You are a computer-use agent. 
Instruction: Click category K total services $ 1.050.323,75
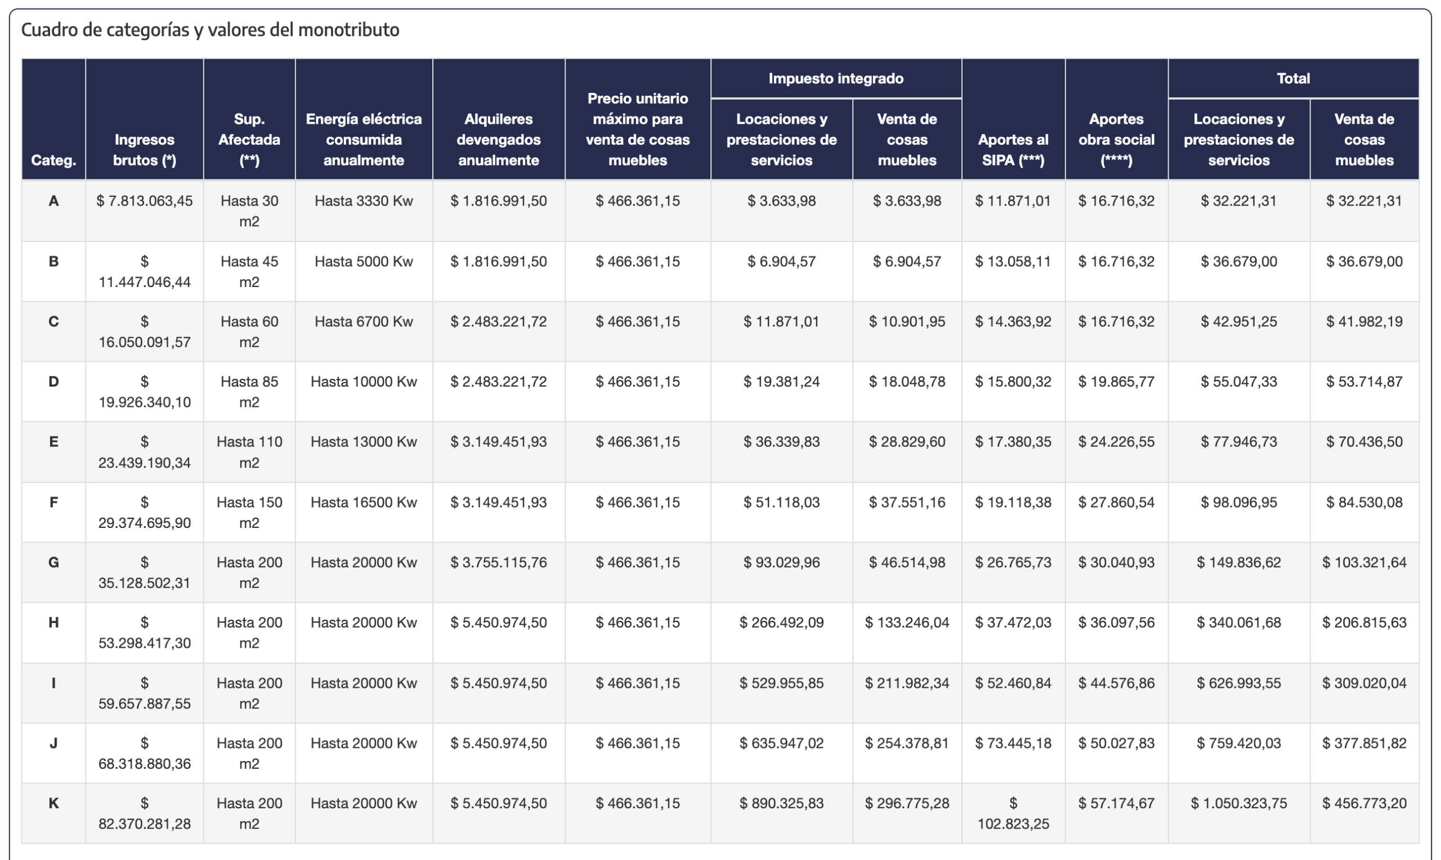tap(1238, 803)
